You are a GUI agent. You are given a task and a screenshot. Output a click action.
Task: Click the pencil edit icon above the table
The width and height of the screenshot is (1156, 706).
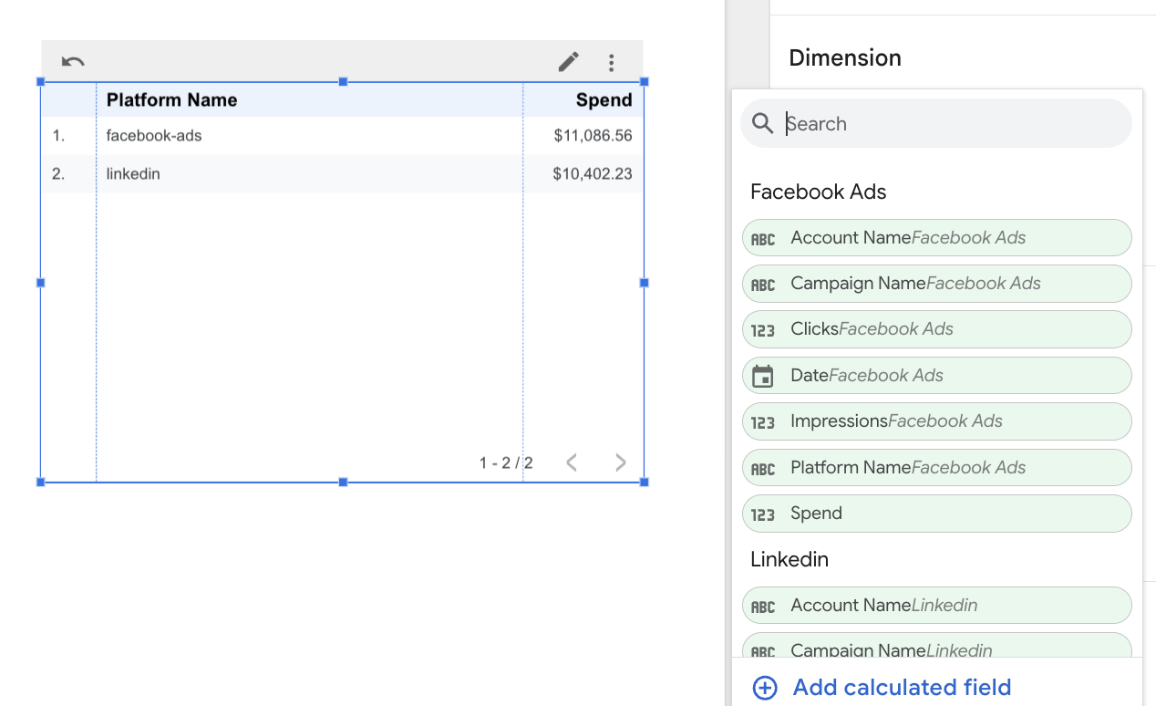pos(568,62)
